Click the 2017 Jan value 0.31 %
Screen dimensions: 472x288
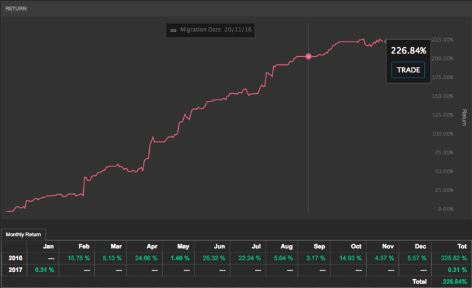point(45,270)
